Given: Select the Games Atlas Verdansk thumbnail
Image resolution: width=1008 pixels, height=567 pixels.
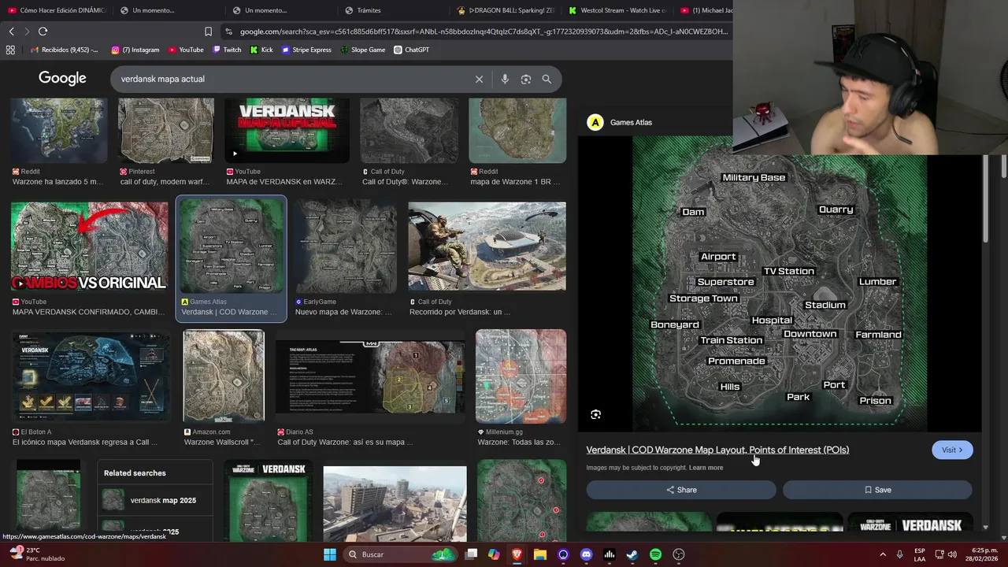Looking at the screenshot, I should pos(232,246).
